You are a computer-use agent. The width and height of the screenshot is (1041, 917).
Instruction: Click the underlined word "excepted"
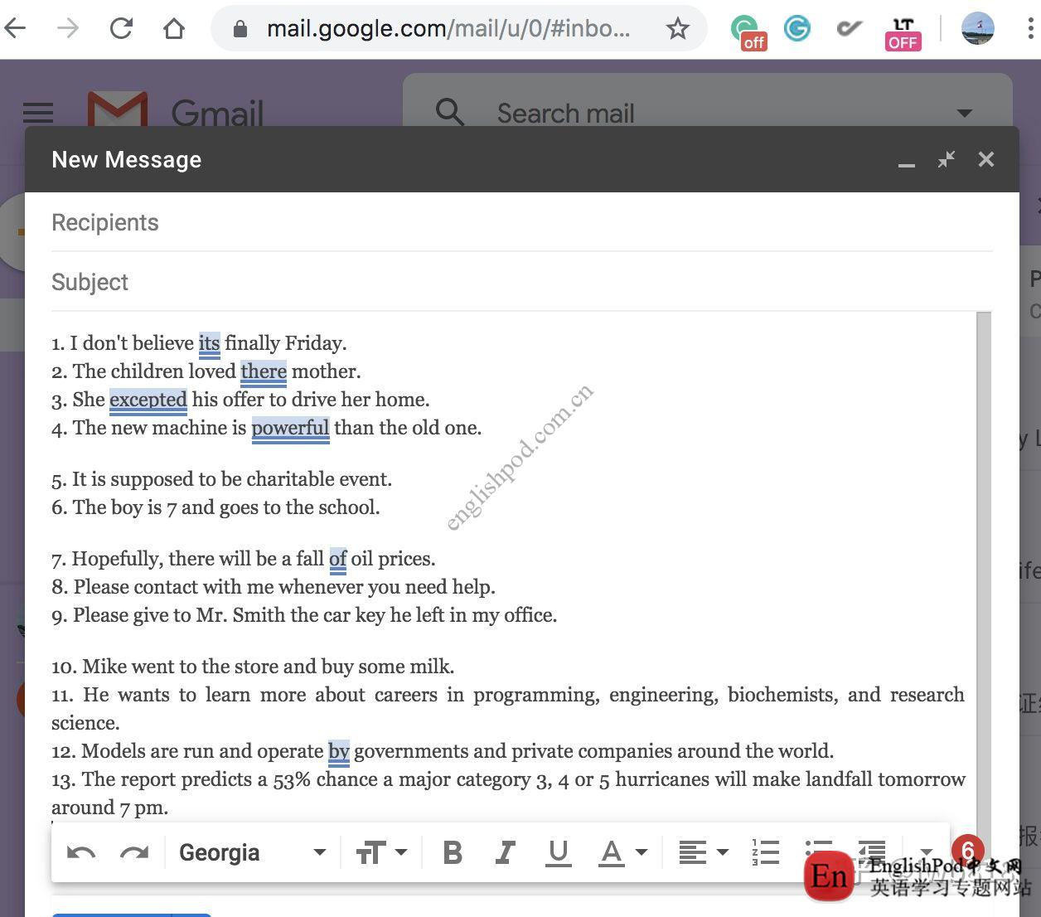(x=148, y=400)
